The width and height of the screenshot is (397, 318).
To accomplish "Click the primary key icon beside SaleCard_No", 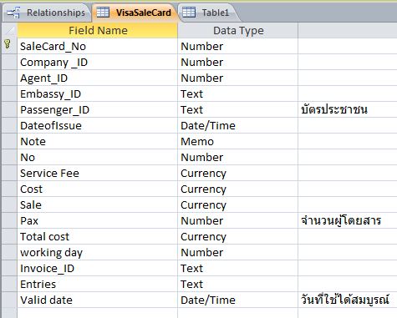I will pos(8,44).
